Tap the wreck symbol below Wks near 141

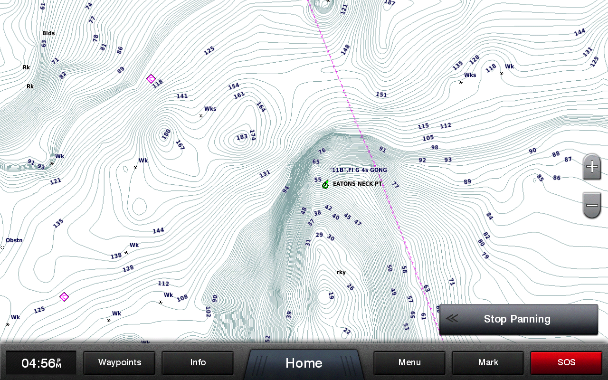pos(201,116)
